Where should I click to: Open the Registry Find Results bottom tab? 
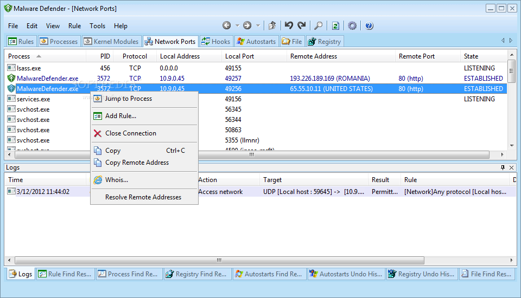pos(198,274)
